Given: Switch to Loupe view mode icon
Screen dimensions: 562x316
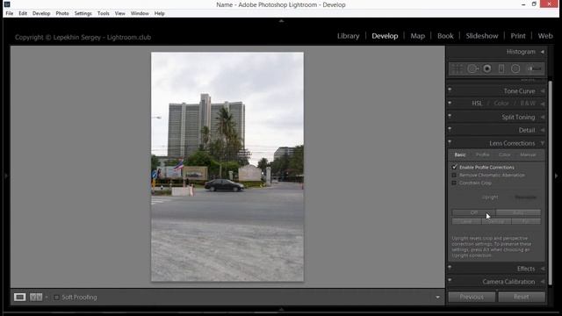Looking at the screenshot, I should click(x=19, y=297).
